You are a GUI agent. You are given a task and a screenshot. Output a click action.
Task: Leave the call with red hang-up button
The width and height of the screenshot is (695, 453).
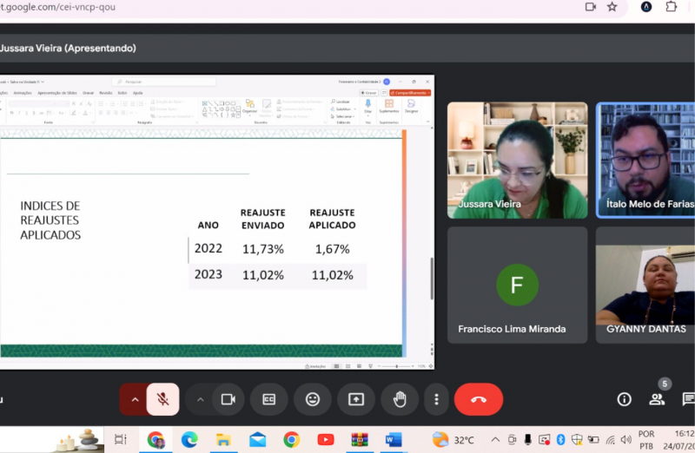pos(478,399)
